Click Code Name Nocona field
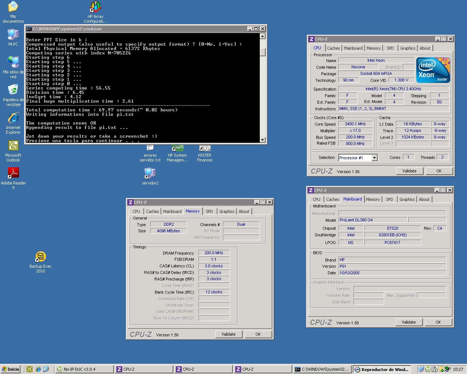 click(x=358, y=67)
